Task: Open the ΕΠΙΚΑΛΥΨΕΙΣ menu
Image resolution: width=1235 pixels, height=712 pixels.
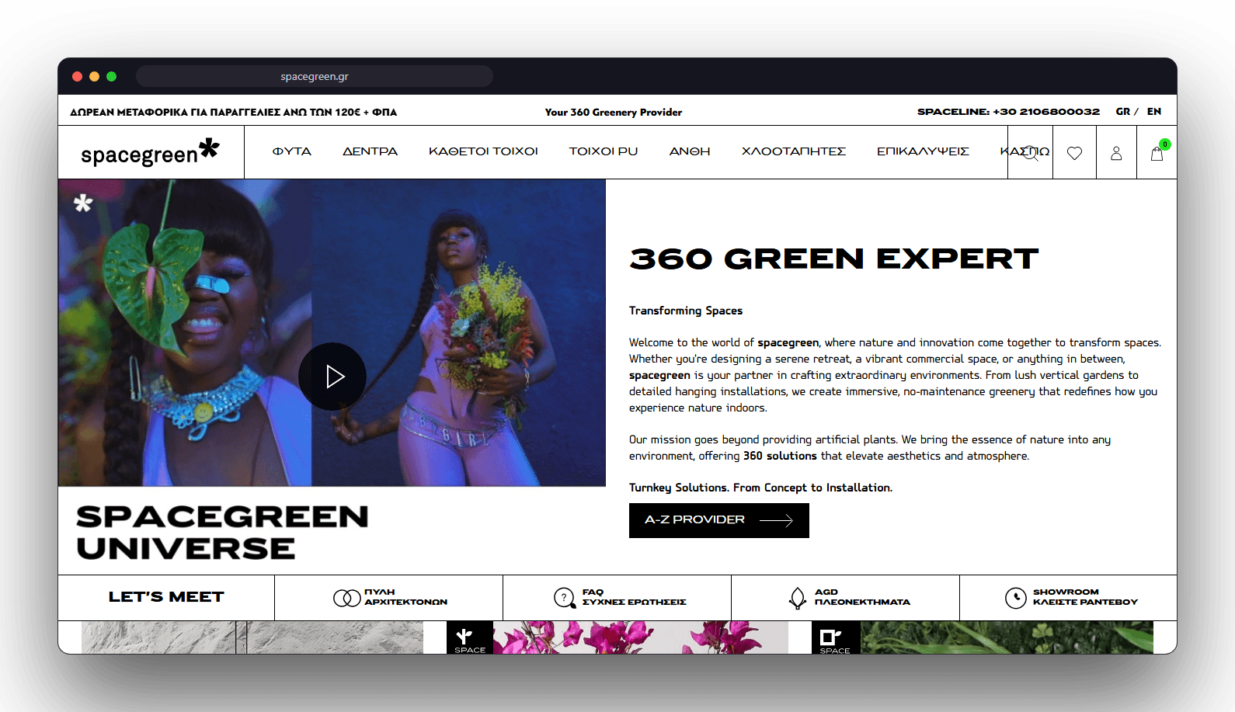Action: click(923, 151)
